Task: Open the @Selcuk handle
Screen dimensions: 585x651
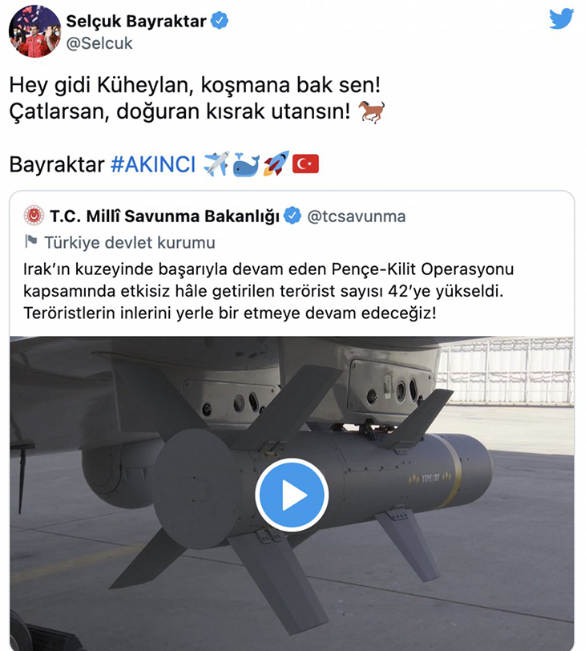Action: 99,43
